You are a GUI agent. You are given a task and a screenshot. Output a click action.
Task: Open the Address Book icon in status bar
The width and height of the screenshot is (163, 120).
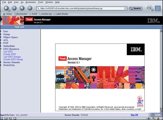pos(15,118)
